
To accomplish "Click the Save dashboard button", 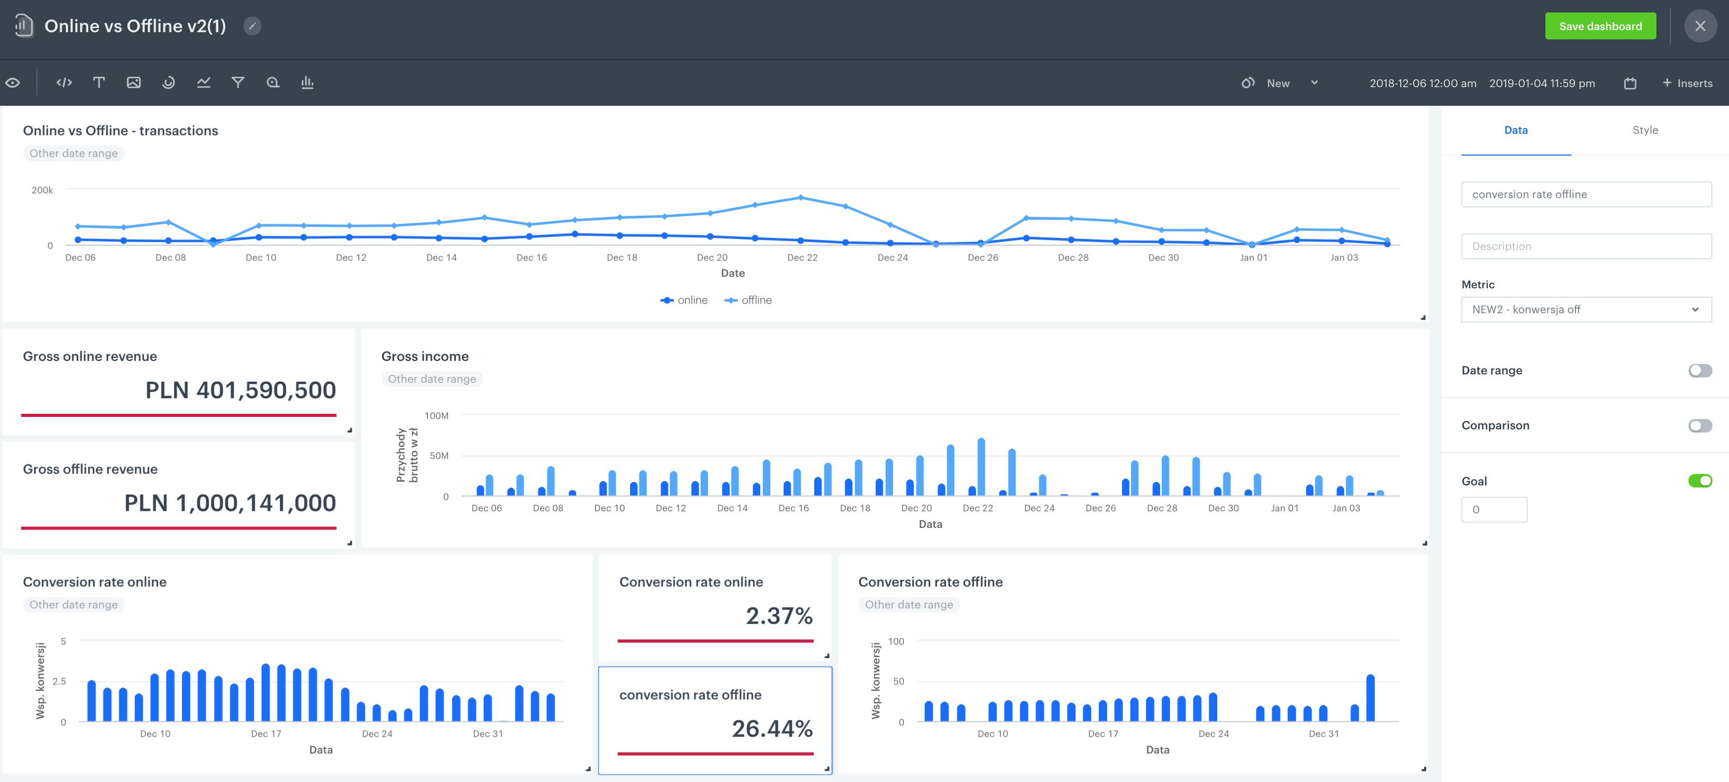I will (1600, 26).
